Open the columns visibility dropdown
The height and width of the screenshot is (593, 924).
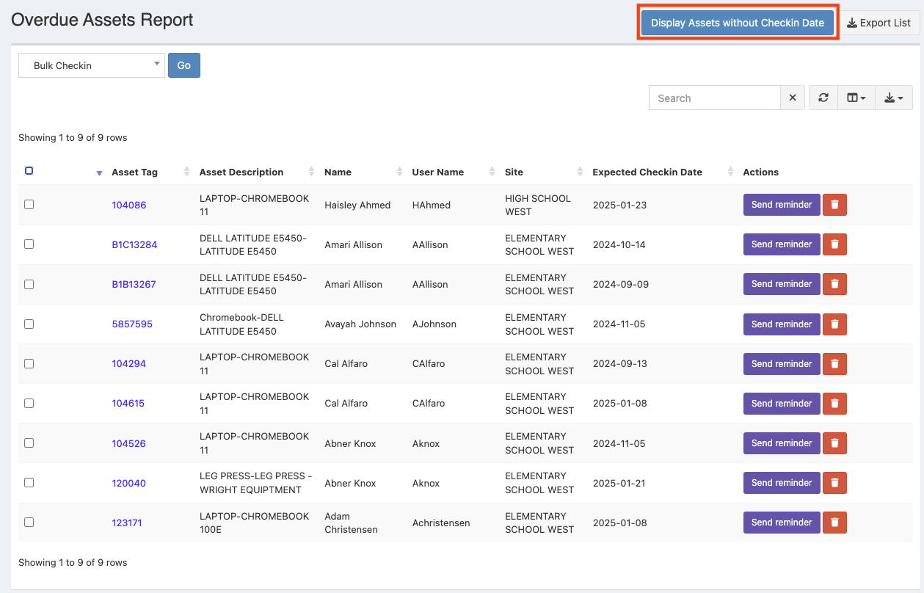pos(856,98)
